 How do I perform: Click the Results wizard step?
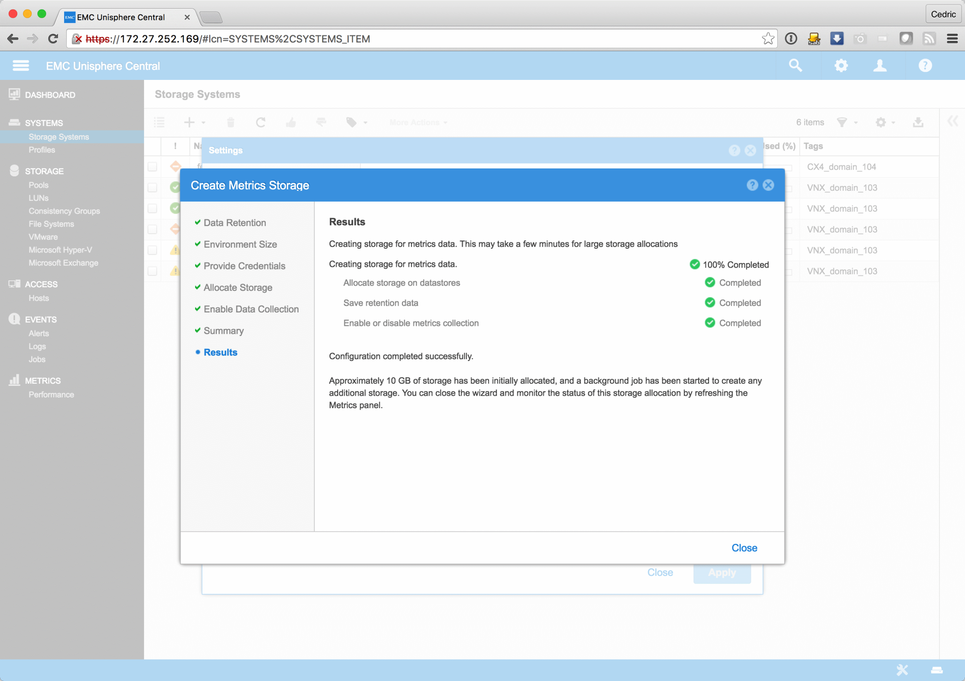pyautogui.click(x=220, y=352)
